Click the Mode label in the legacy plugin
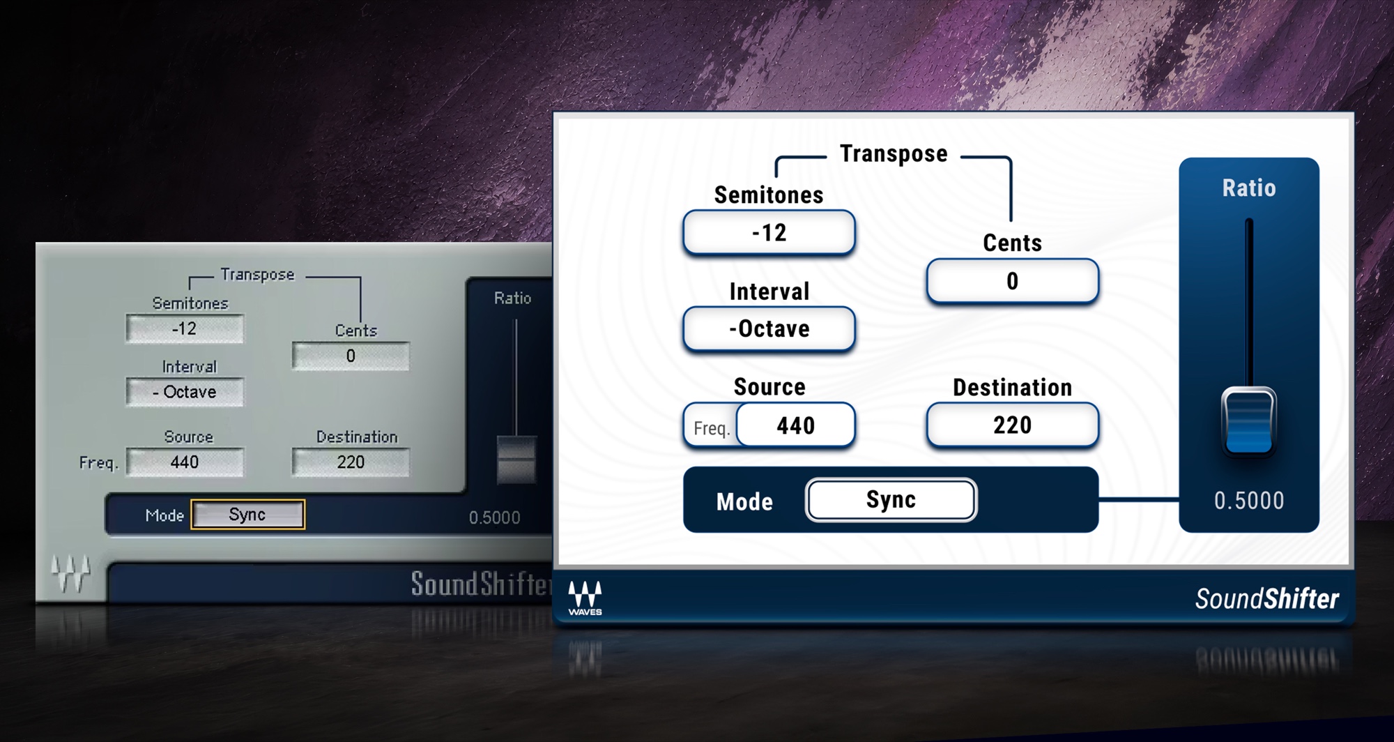Screen dimensions: 1394x742 (x=164, y=515)
